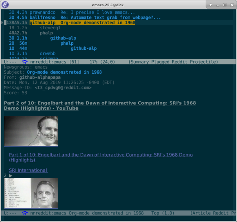This screenshot has height=222, width=237.
Task: Click the play triangle next to number 2
Action: point(11,176)
